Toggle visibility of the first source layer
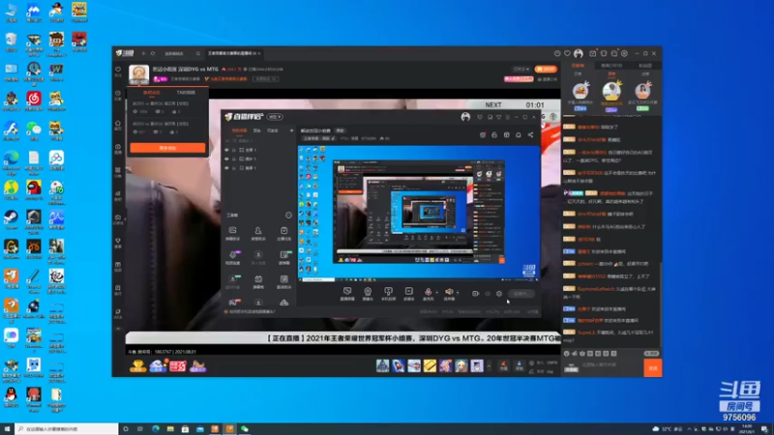 [226, 150]
